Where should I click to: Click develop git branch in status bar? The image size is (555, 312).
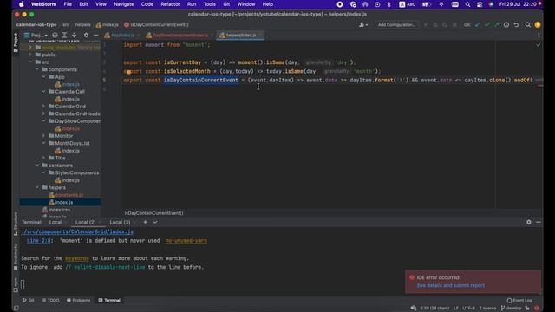pos(511,309)
